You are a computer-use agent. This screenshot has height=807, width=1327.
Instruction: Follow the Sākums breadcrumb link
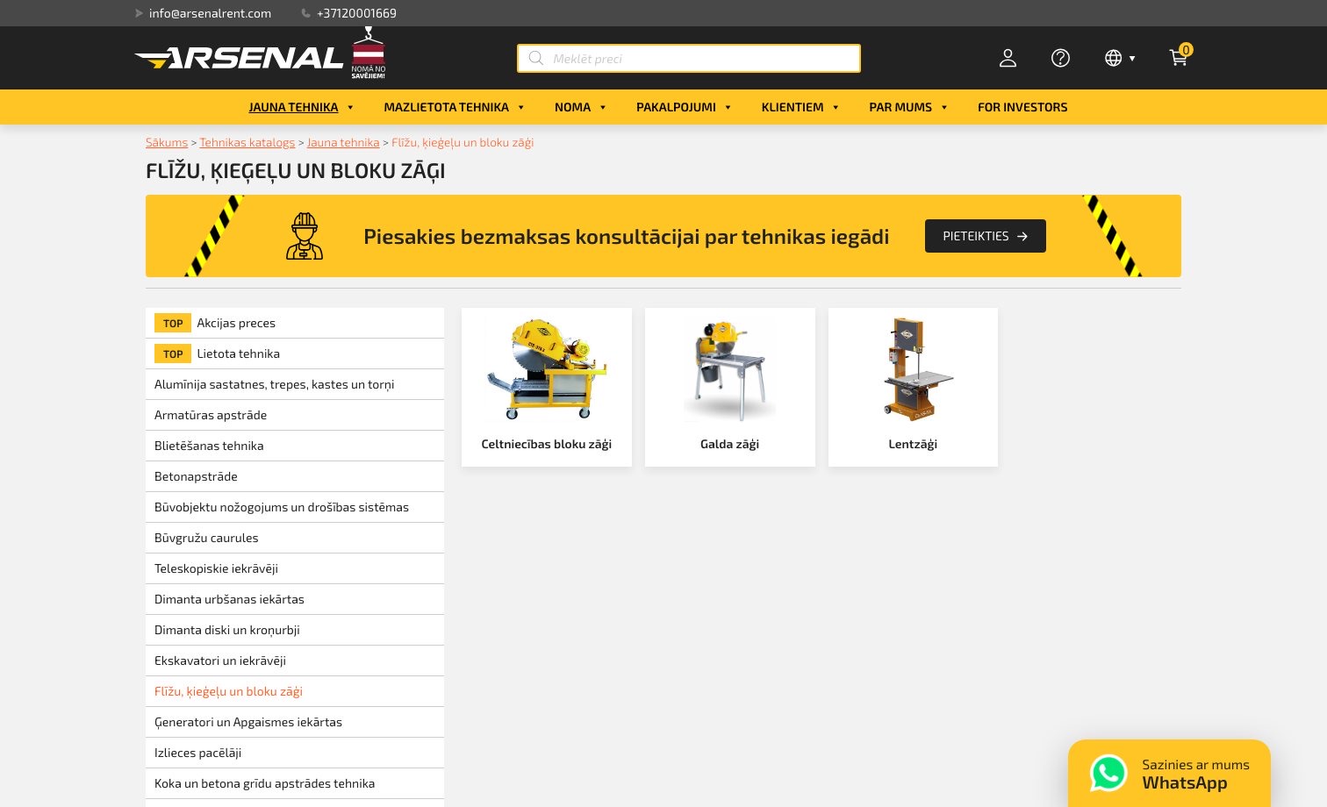click(x=167, y=142)
